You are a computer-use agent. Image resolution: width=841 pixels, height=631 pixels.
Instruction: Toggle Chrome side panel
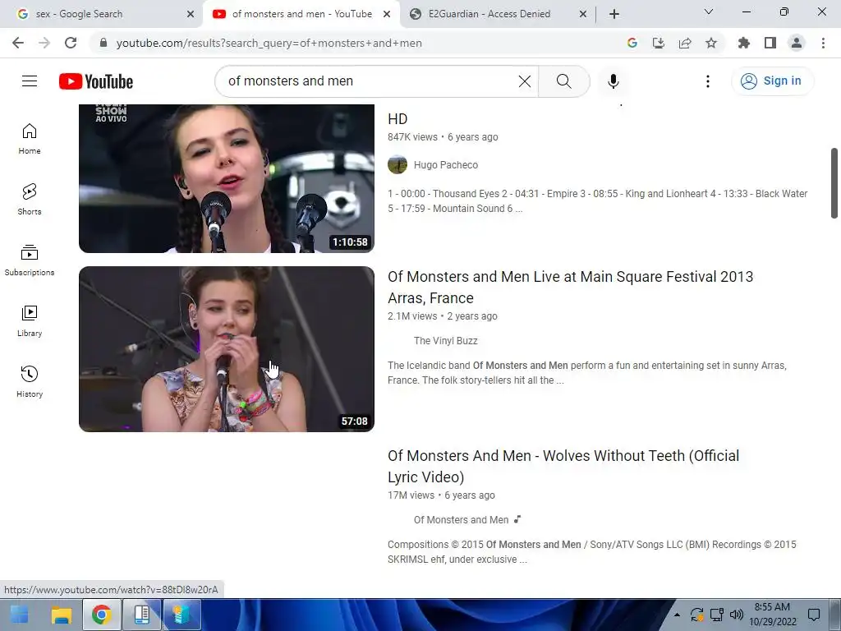(770, 43)
